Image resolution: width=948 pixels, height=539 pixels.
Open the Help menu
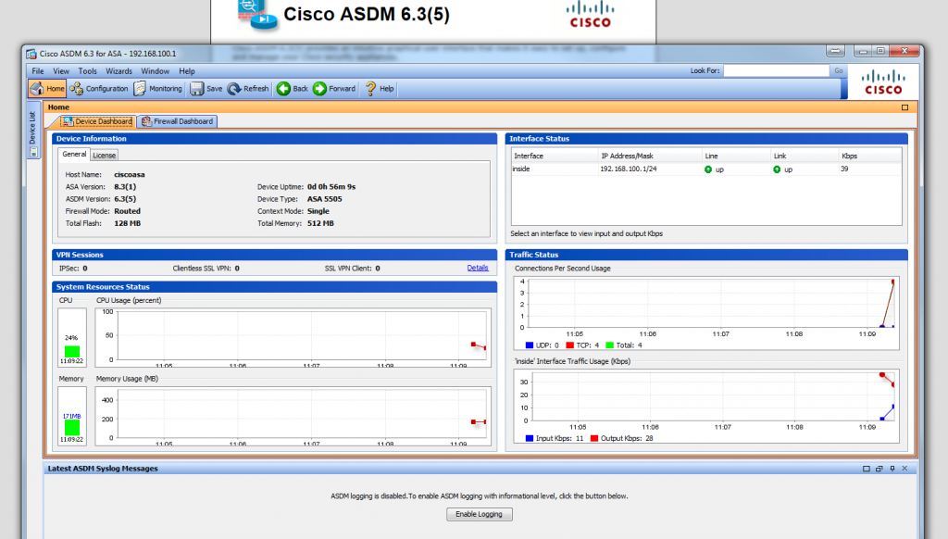point(187,70)
